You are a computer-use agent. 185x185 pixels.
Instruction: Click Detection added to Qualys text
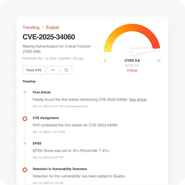(x=79, y=176)
